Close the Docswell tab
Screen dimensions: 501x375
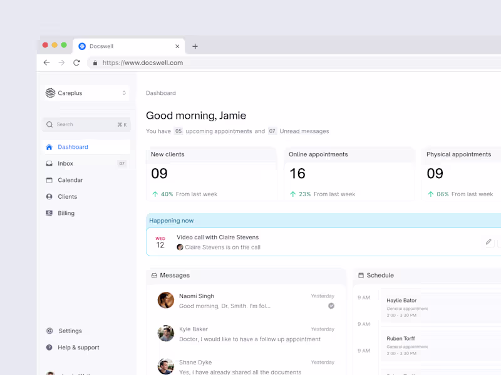177,46
